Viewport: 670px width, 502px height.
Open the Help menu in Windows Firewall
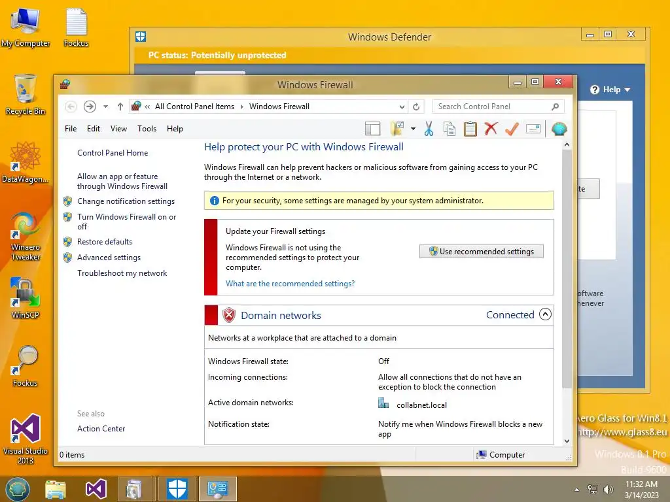(175, 129)
